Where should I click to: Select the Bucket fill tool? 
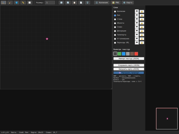[x=17, y=3]
